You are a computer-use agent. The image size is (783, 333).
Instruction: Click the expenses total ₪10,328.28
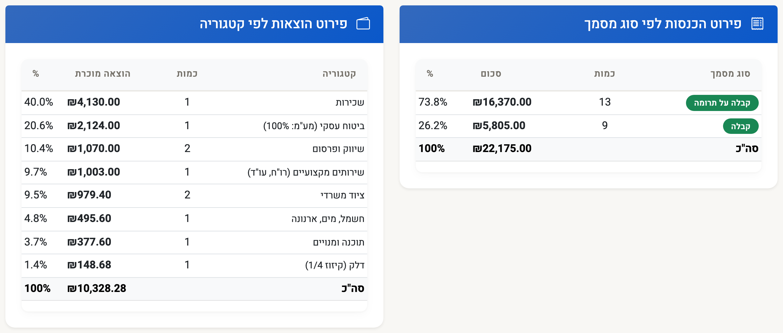click(x=97, y=288)
